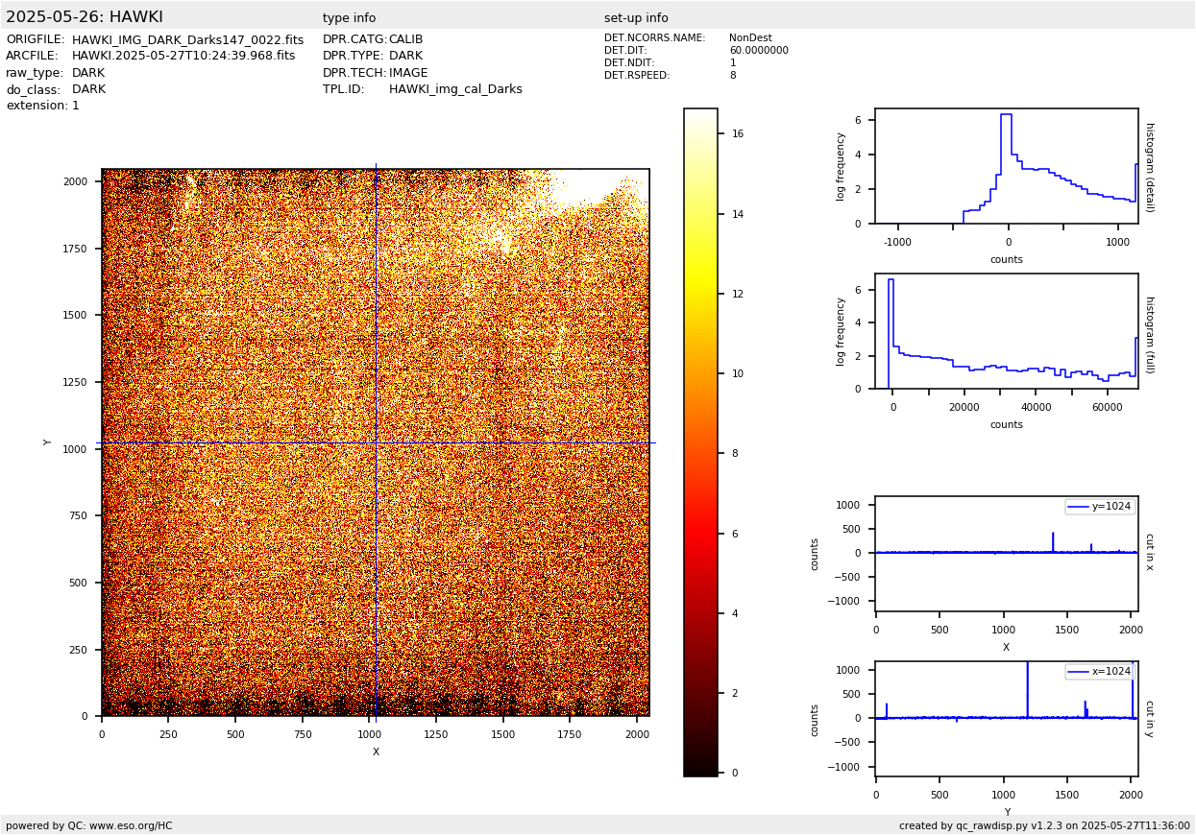
Task: Select the detail histogram plot
Action: tap(1006, 166)
